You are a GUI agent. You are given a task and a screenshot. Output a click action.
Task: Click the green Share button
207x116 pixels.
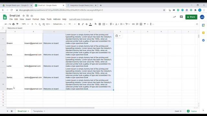[x=191, y=17]
